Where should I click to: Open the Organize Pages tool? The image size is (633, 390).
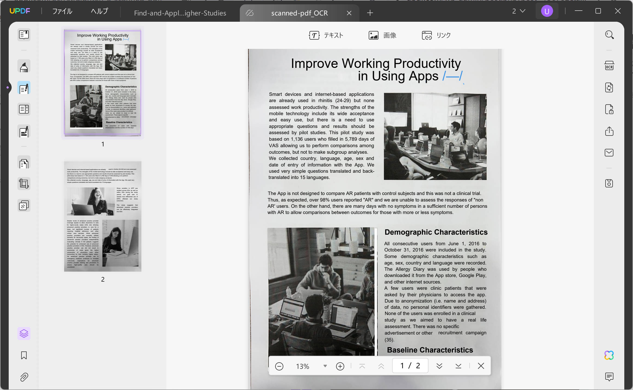(x=24, y=163)
